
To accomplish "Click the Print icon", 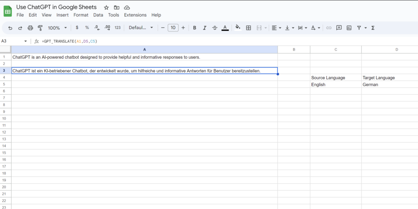I will (30, 28).
